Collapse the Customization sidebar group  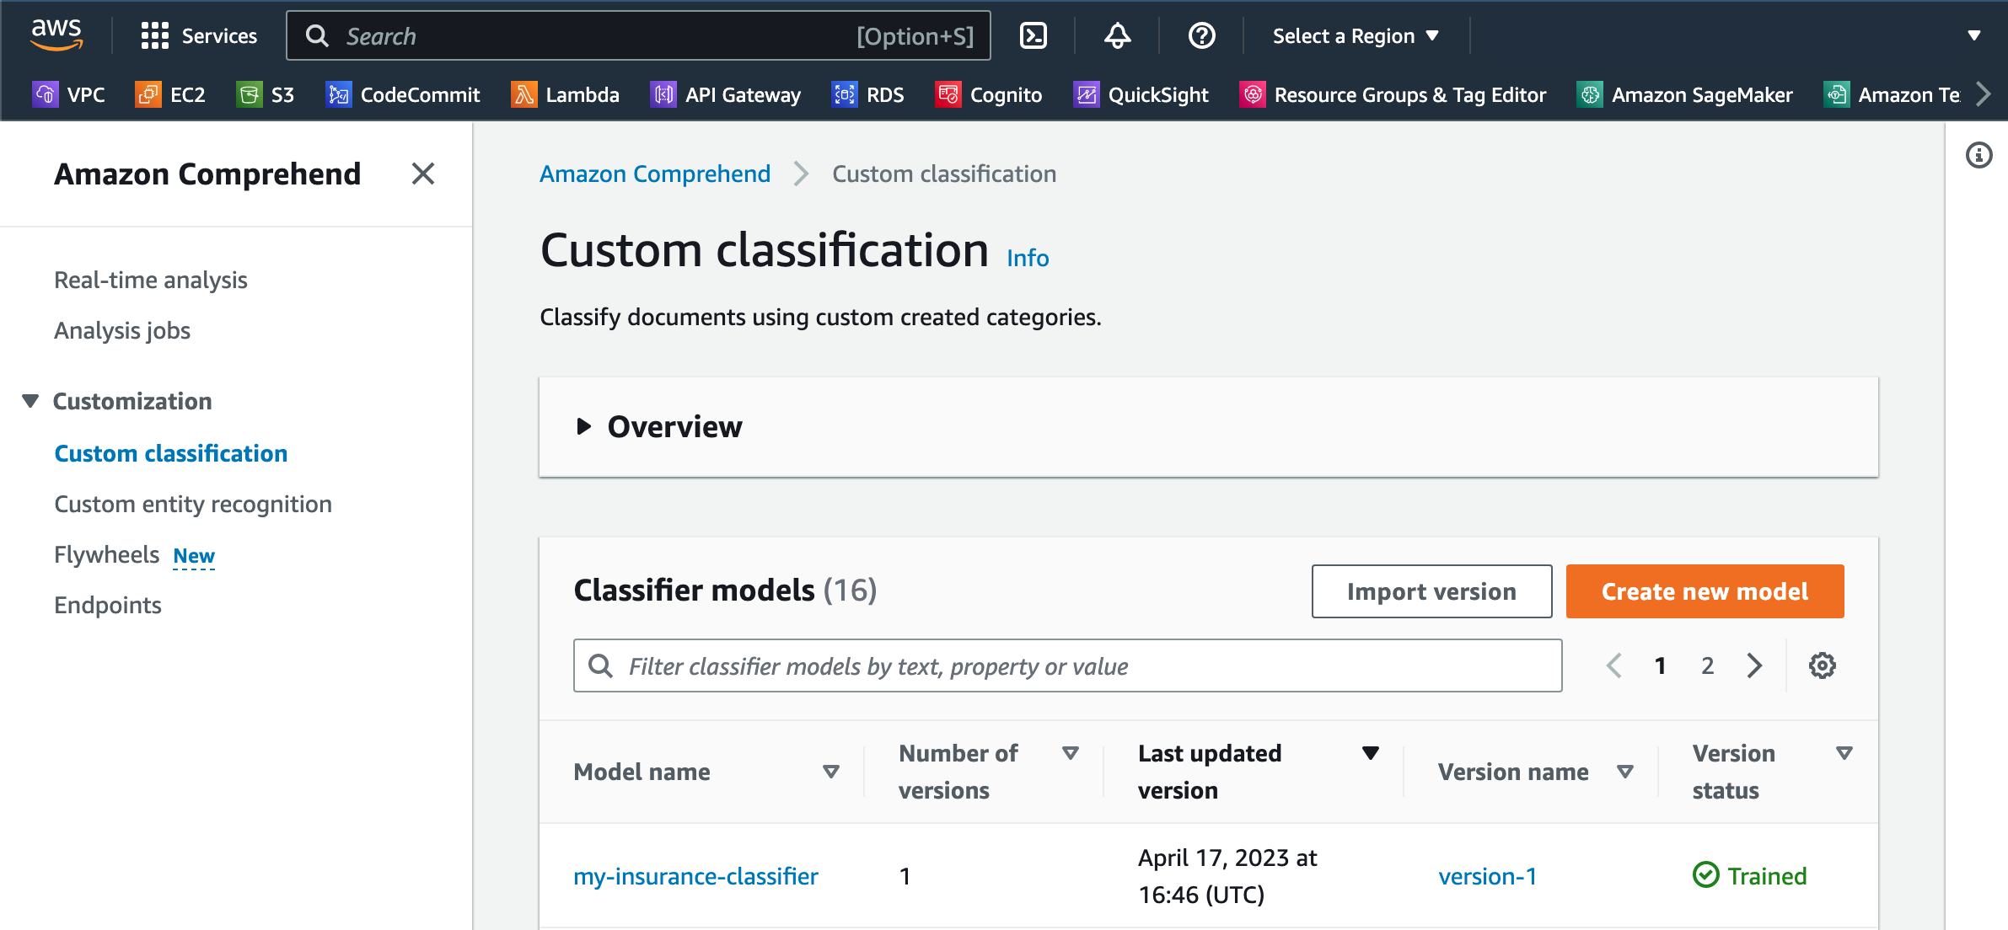click(x=31, y=401)
